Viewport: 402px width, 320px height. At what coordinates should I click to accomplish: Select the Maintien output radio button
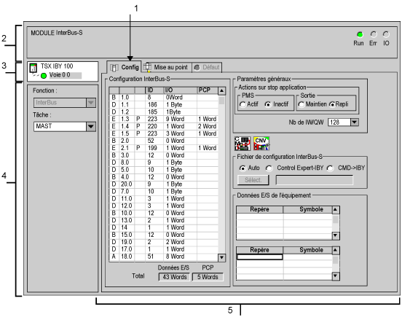tap(301, 104)
